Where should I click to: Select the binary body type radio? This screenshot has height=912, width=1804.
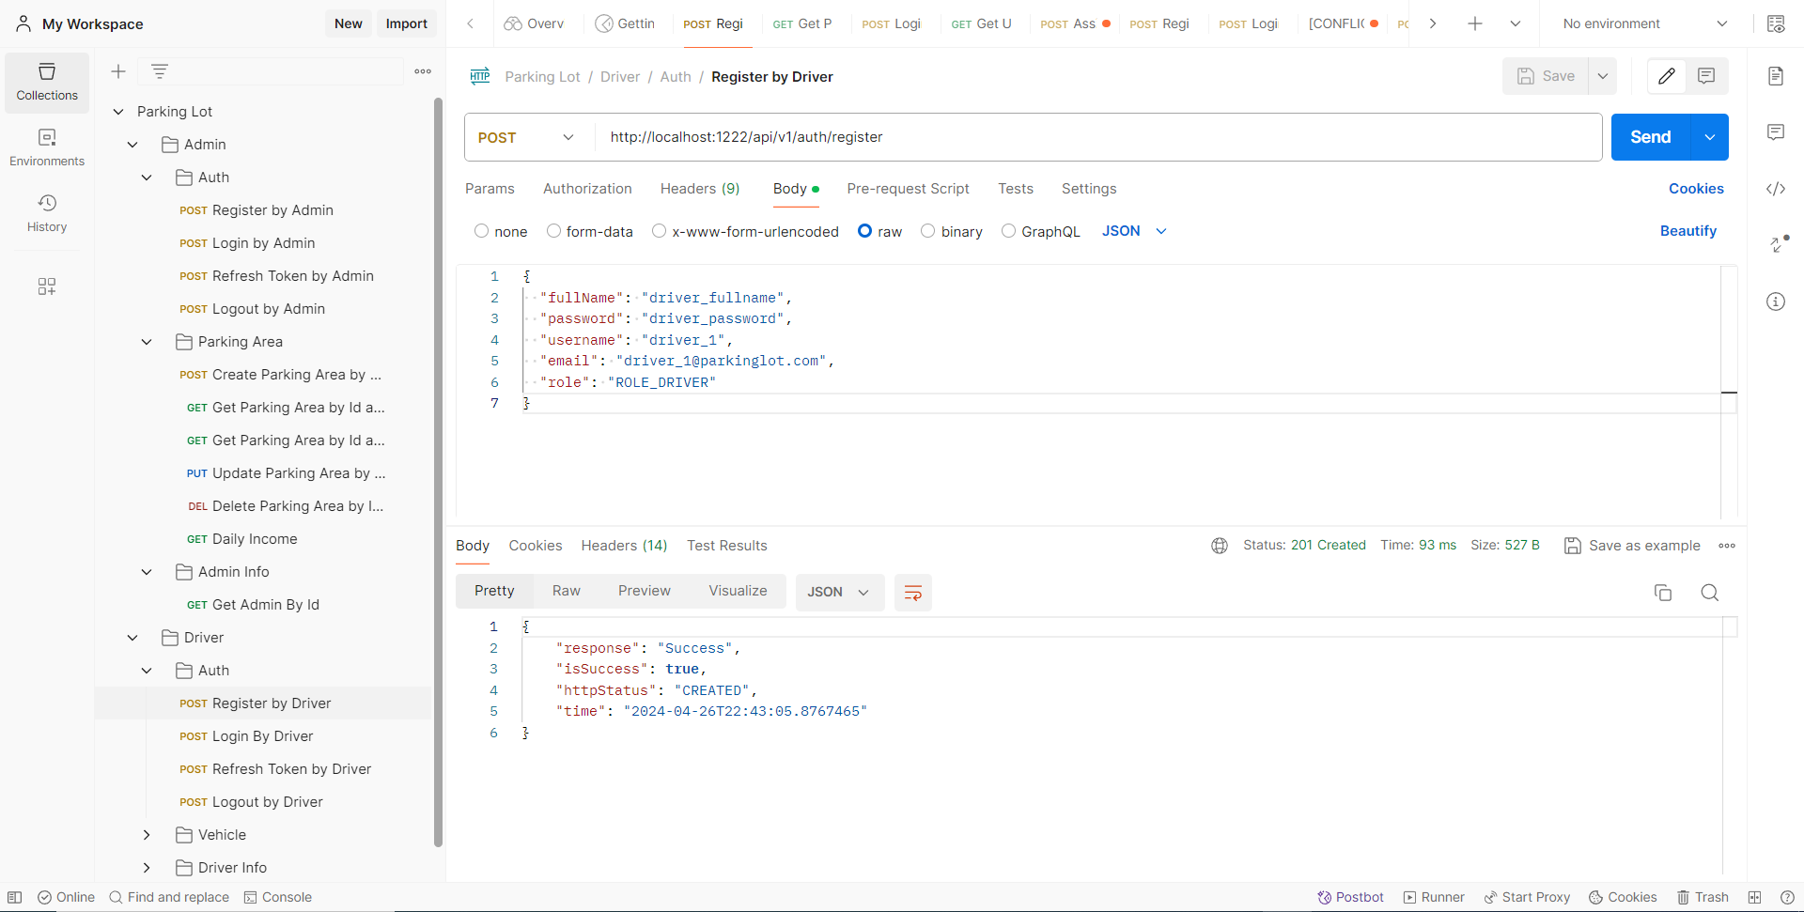927,231
